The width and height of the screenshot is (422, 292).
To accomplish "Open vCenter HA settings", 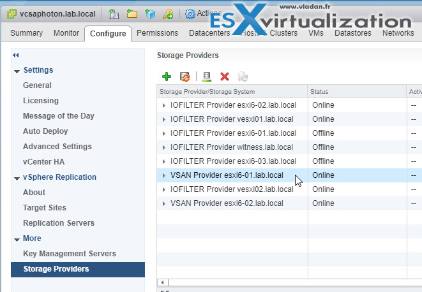I will tap(44, 162).
